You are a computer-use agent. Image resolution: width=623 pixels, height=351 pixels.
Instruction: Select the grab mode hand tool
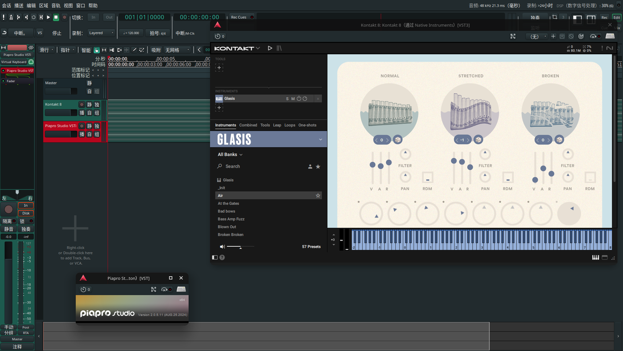tap(97, 50)
